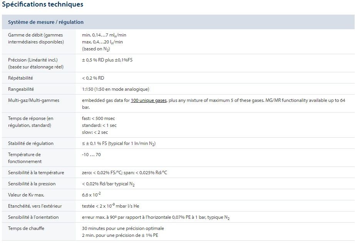Click the "Rangeabilité" row label

click(x=21, y=89)
